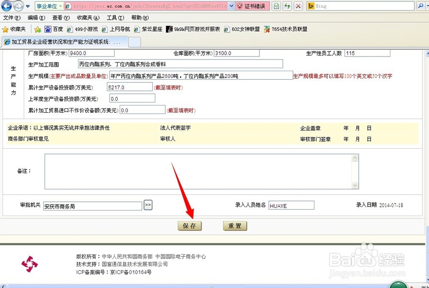Viewport: 429px width, 288px height.
Task: Click the red footer organization logo
Action: click(x=30, y=264)
